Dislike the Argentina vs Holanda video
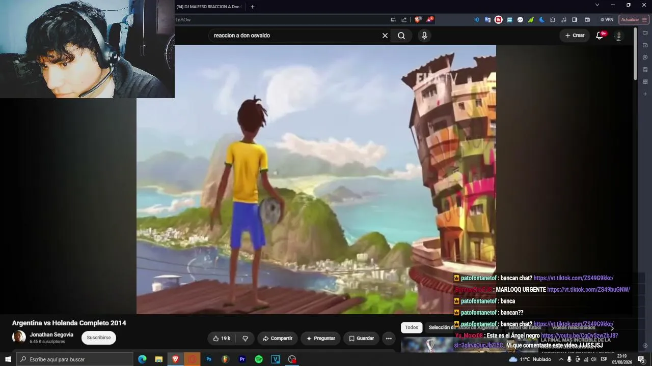652x366 pixels. pyautogui.click(x=245, y=339)
